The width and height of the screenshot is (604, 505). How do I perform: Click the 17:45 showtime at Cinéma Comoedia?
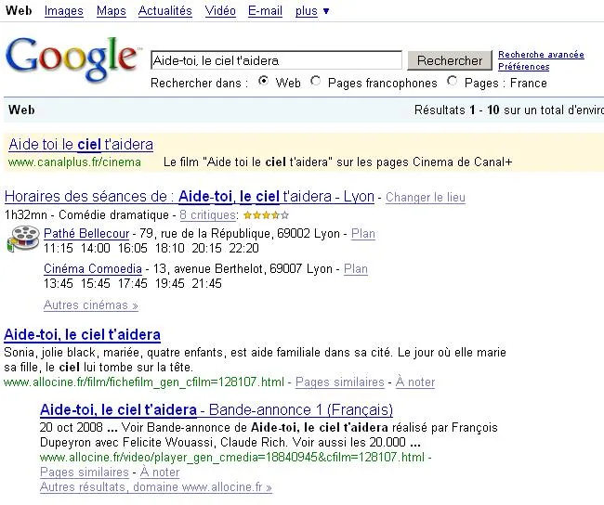[133, 284]
